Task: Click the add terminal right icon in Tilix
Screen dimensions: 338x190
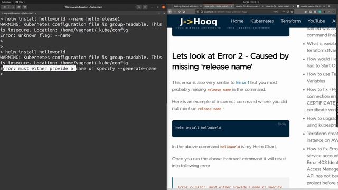Action: click(x=19, y=7)
